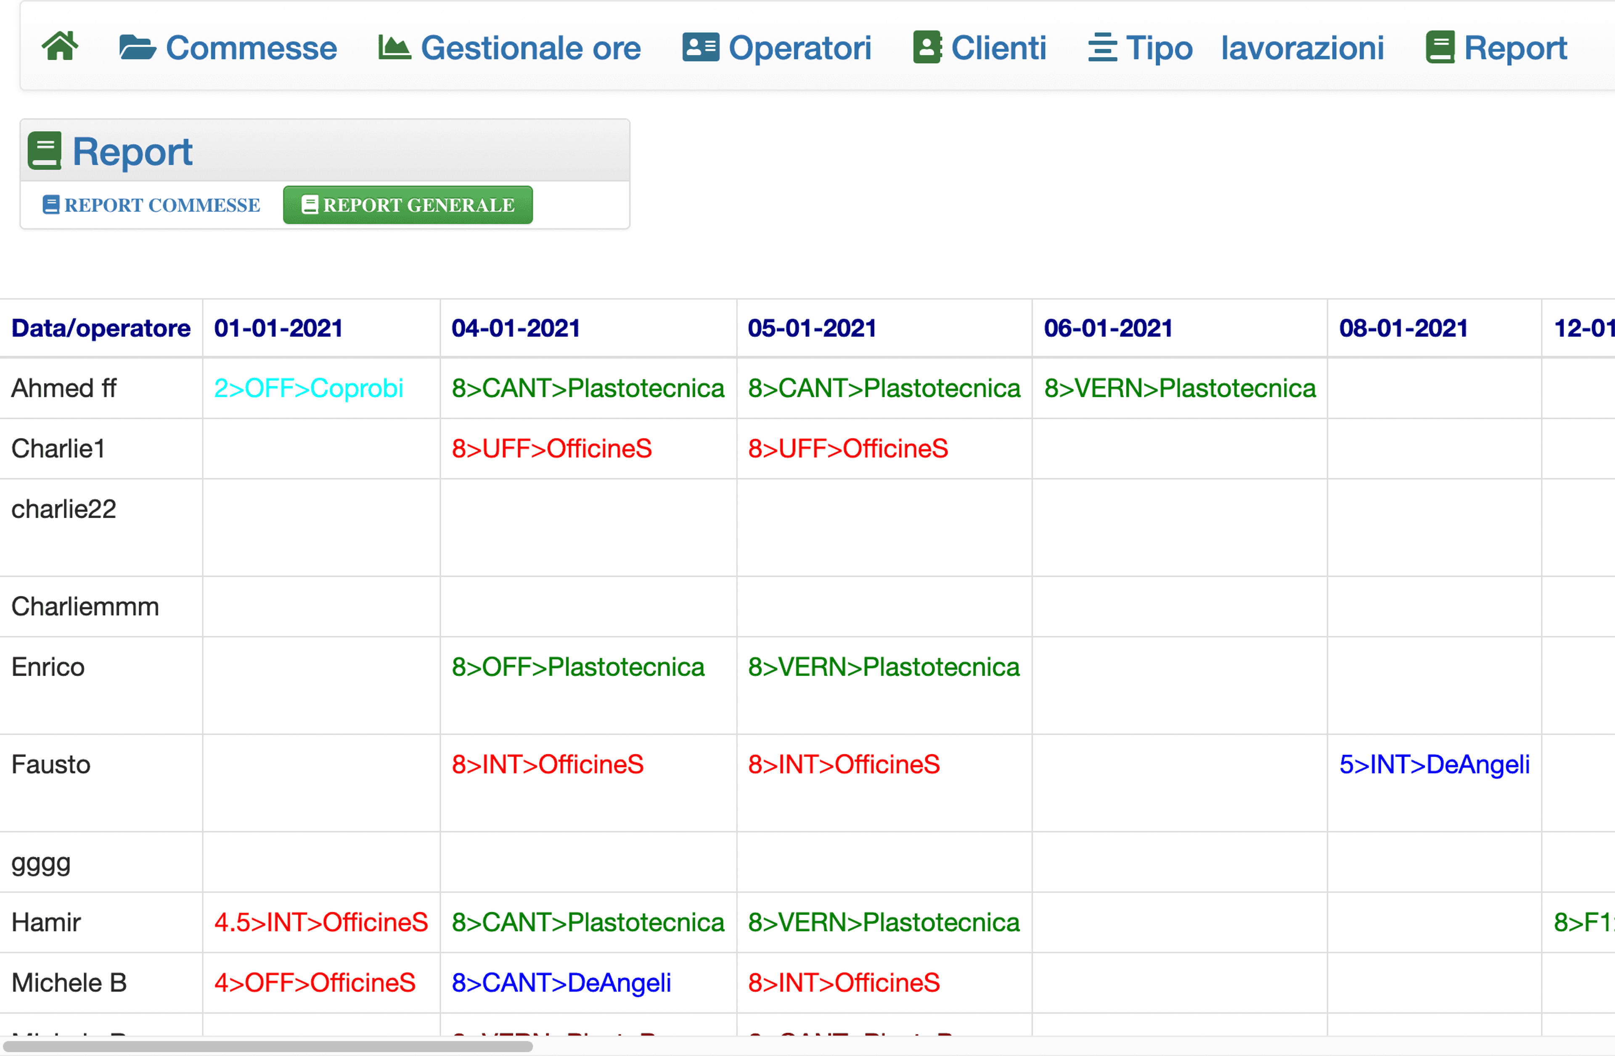Image resolution: width=1615 pixels, height=1056 pixels.
Task: Click Fausto's 8>INT>OfficineS on 04-01-2021
Action: click(x=548, y=765)
